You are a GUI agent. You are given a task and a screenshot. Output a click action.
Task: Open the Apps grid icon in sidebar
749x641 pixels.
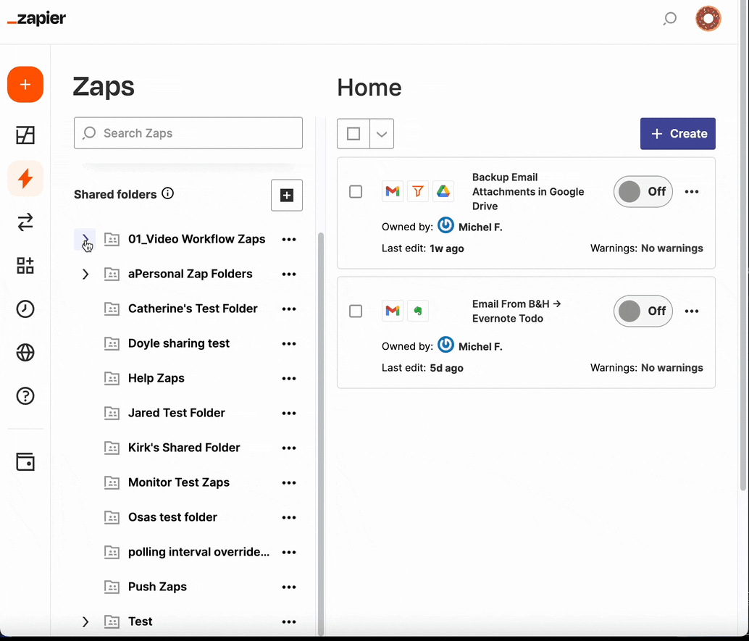coord(25,266)
